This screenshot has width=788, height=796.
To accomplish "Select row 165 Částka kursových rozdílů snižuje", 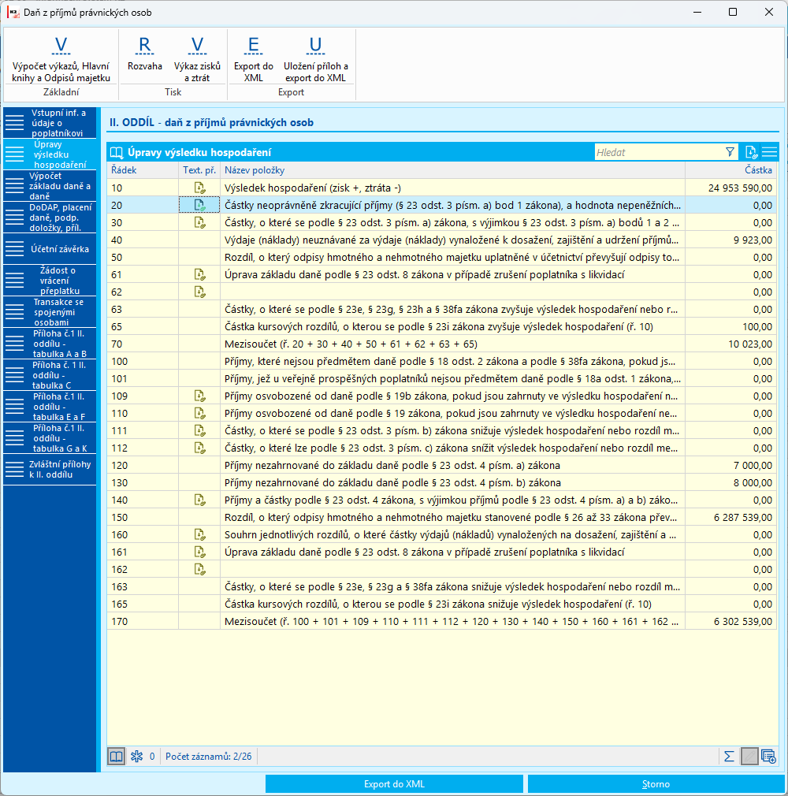I will click(442, 604).
